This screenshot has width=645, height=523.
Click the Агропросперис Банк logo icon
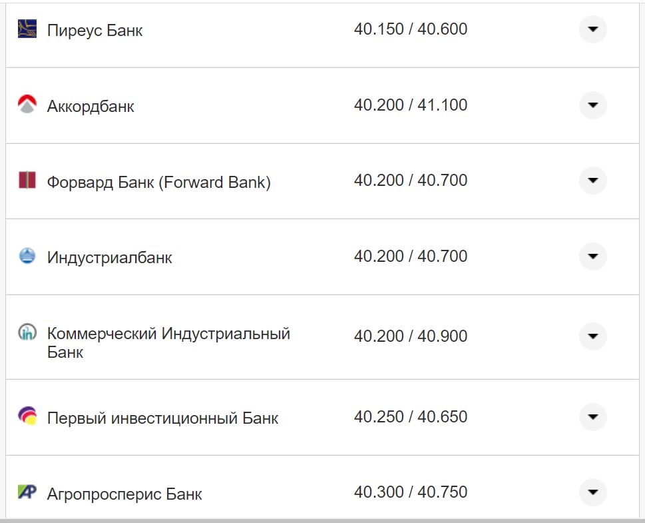click(x=27, y=492)
